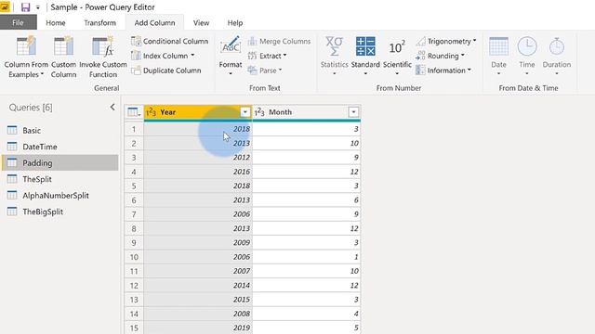
Task: Click the Year cell showing 2016
Action: [198, 172]
